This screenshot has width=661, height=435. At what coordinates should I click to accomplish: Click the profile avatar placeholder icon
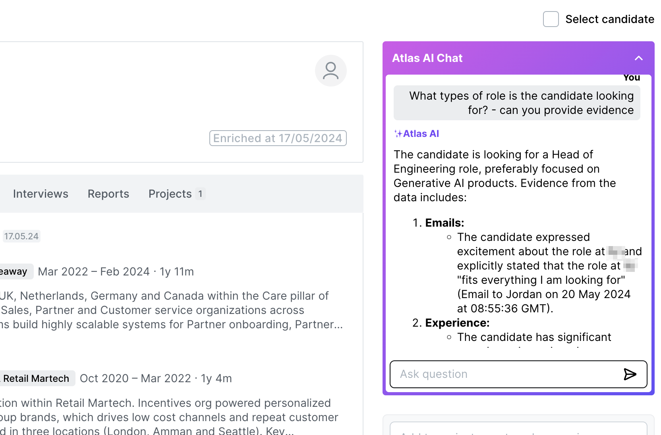[x=330, y=71]
